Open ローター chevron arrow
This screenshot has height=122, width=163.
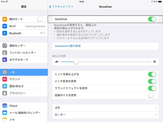pos(155,115)
